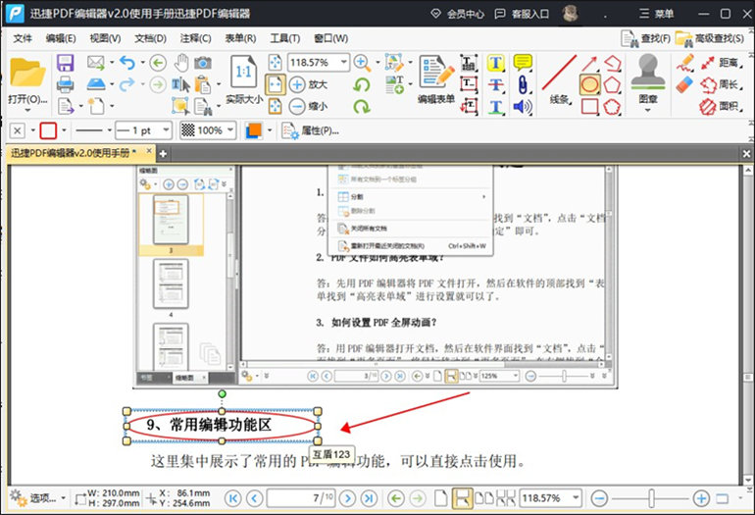The height and width of the screenshot is (515, 755).
Task: Click the page number input field 7/10
Action: click(301, 498)
